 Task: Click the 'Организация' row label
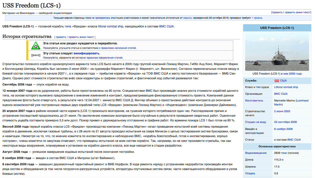pyautogui.click(x=254, y=94)
